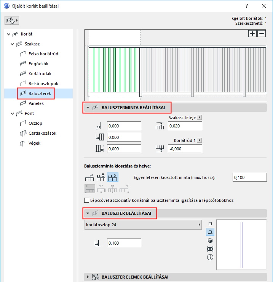273x282 pixels.
Task: Select Baluszterek in tree
Action: pyautogui.click(x=40, y=93)
